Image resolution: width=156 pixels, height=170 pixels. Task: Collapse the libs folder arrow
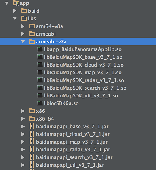point(15,19)
